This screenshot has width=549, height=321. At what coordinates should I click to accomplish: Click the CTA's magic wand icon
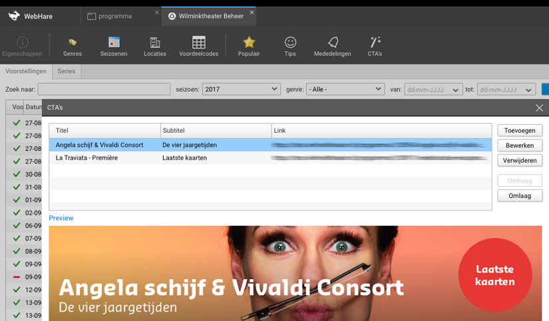coord(375,43)
